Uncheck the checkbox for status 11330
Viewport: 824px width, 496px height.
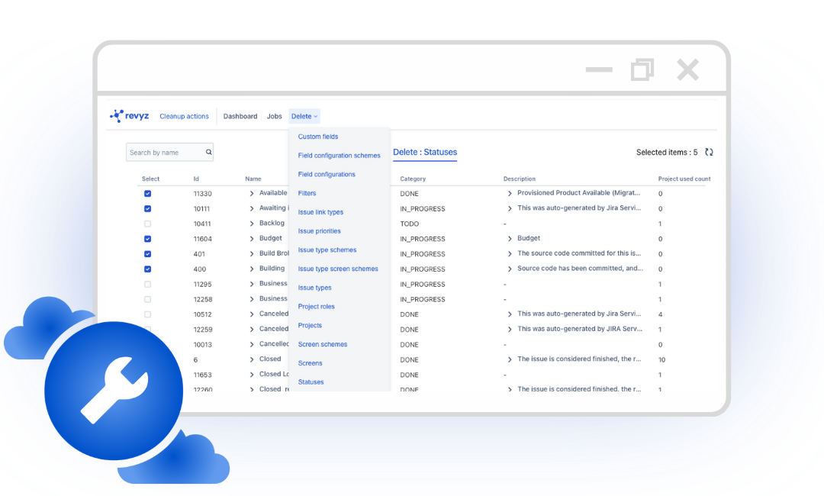pyautogui.click(x=148, y=194)
